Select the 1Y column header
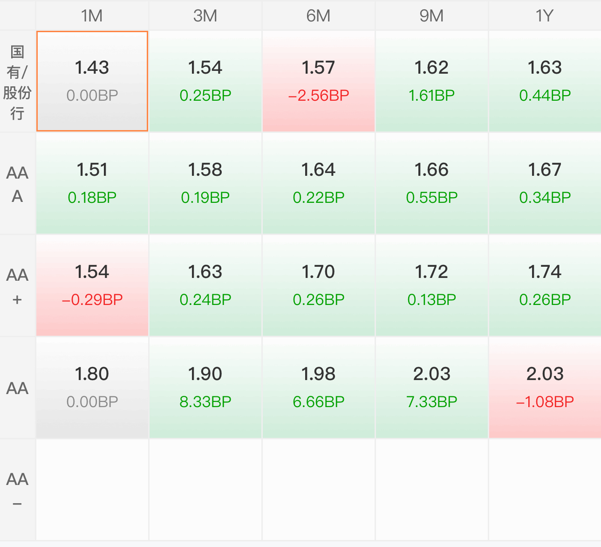The image size is (601, 547). pos(545,15)
